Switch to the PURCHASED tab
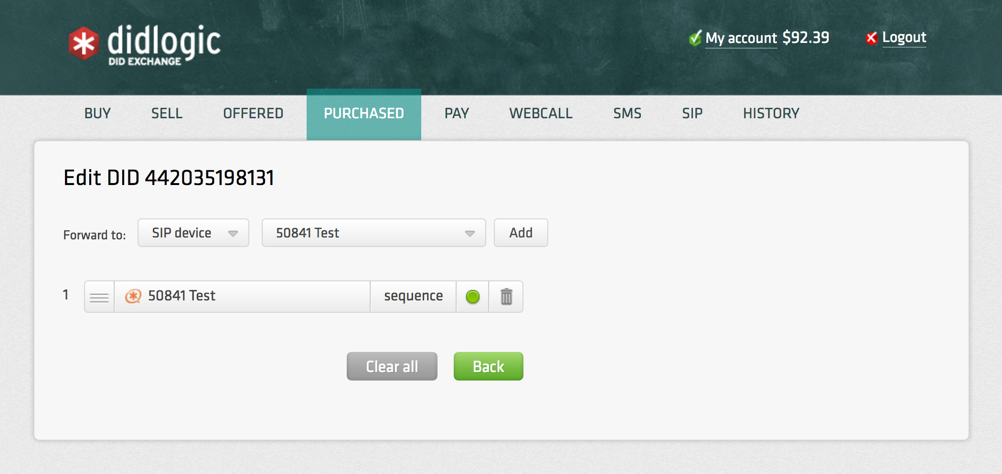 363,113
